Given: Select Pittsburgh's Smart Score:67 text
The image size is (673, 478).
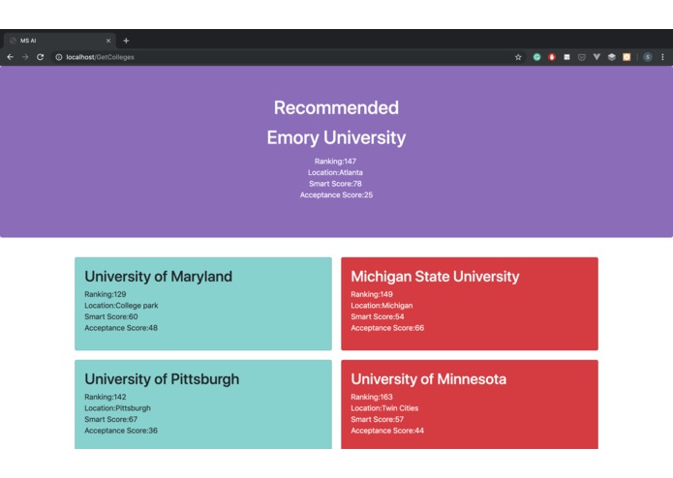Looking at the screenshot, I should click(x=110, y=419).
